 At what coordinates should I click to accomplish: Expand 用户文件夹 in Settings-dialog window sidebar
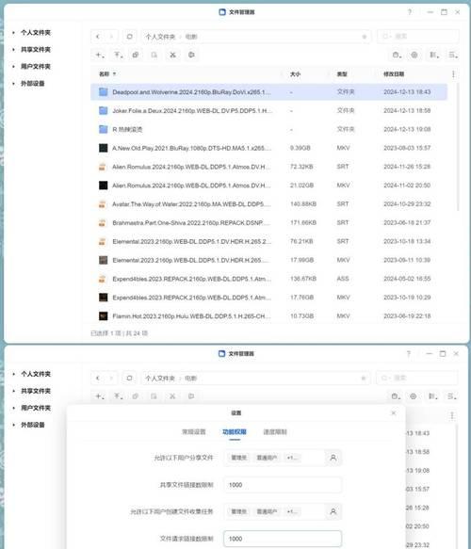[x=13, y=408]
